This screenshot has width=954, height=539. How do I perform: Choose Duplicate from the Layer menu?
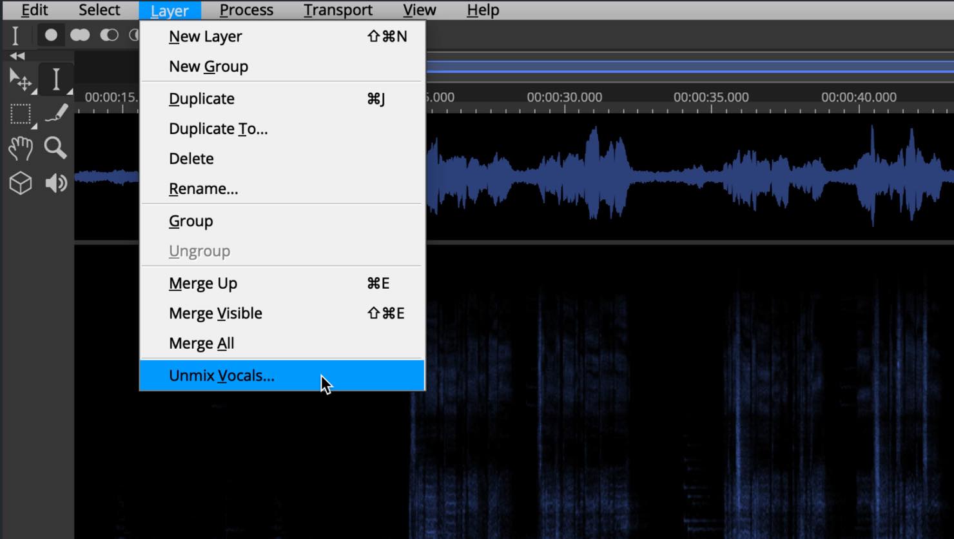coord(282,99)
